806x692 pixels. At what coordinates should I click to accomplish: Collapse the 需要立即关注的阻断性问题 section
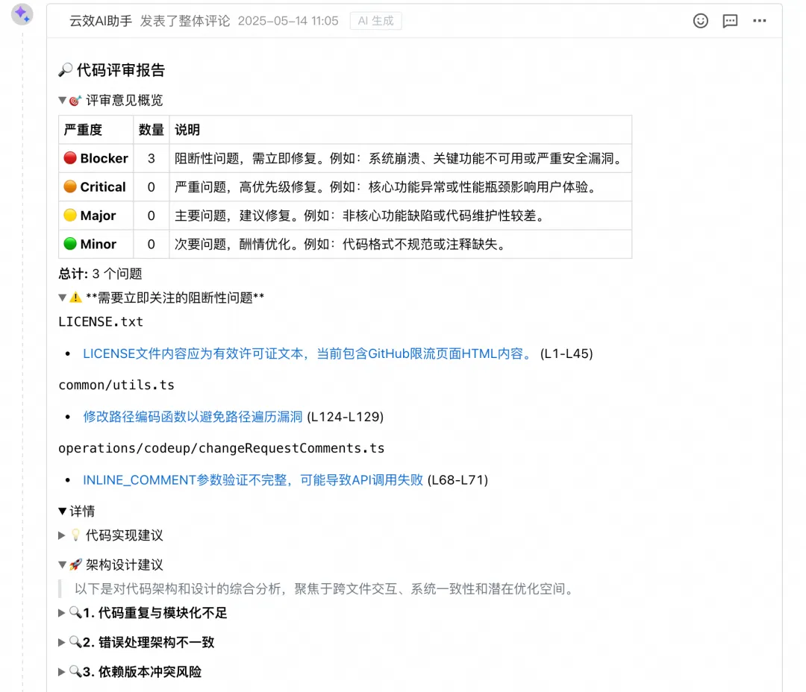tap(62, 298)
